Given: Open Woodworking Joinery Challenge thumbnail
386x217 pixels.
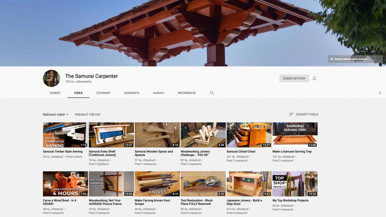Looking at the screenshot, I should tap(203, 135).
